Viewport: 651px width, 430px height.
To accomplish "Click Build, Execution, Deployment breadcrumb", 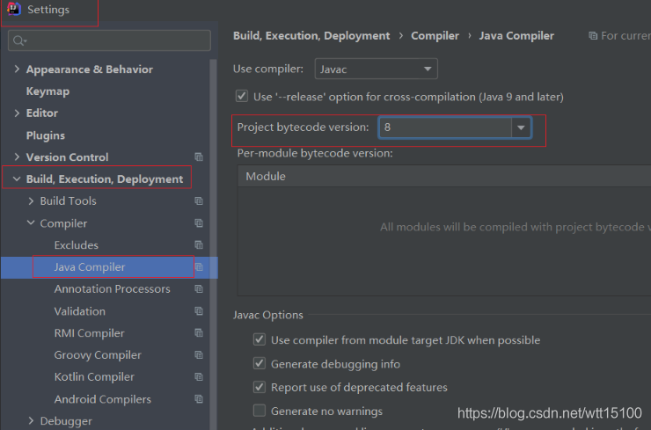I will click(311, 36).
